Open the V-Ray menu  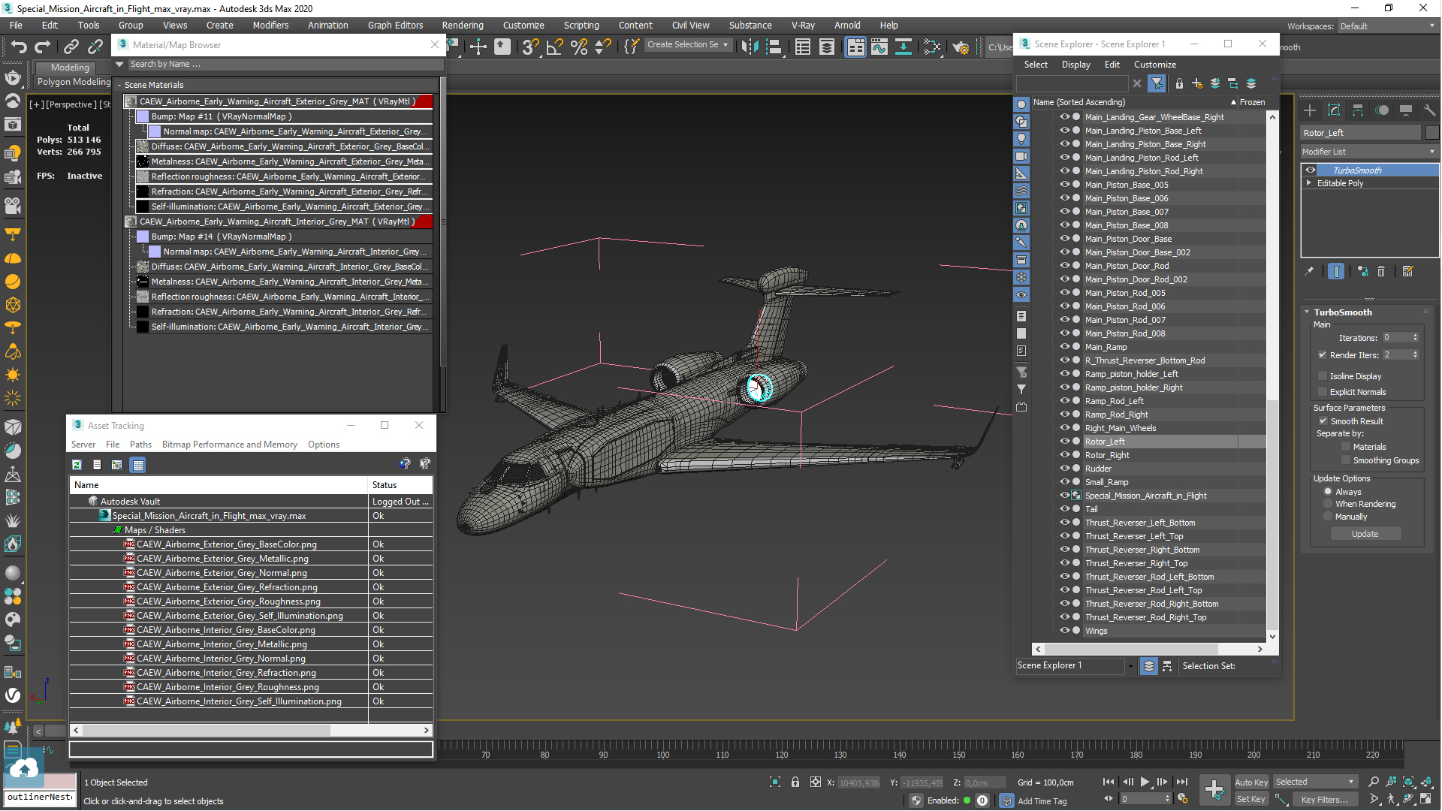pos(803,26)
